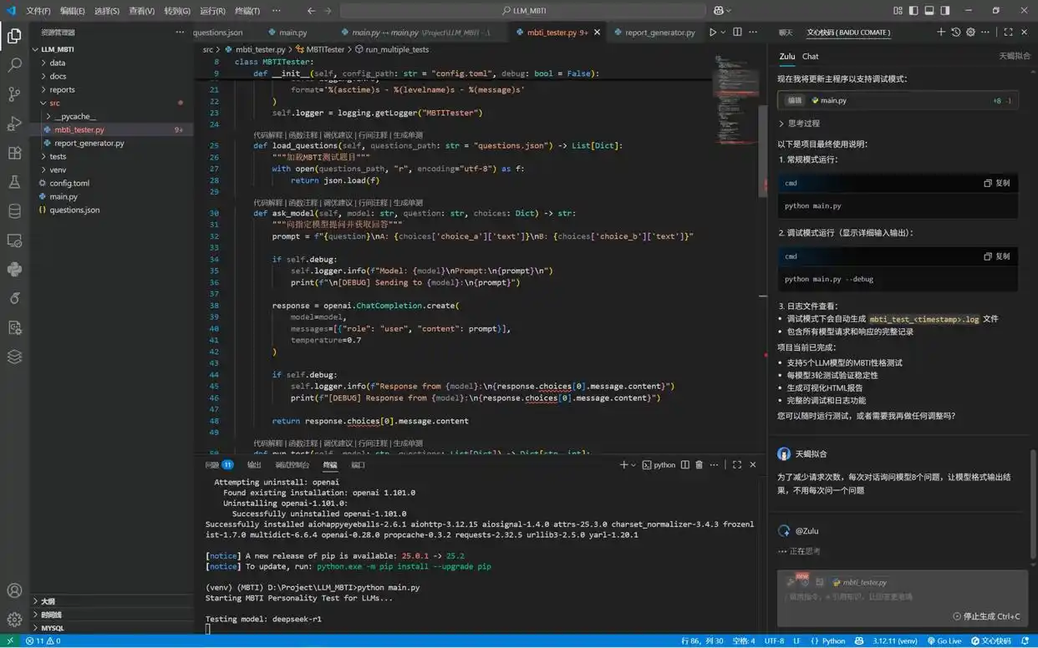The image size is (1038, 648).
Task: Open the Search view in activity bar
Action: click(14, 64)
